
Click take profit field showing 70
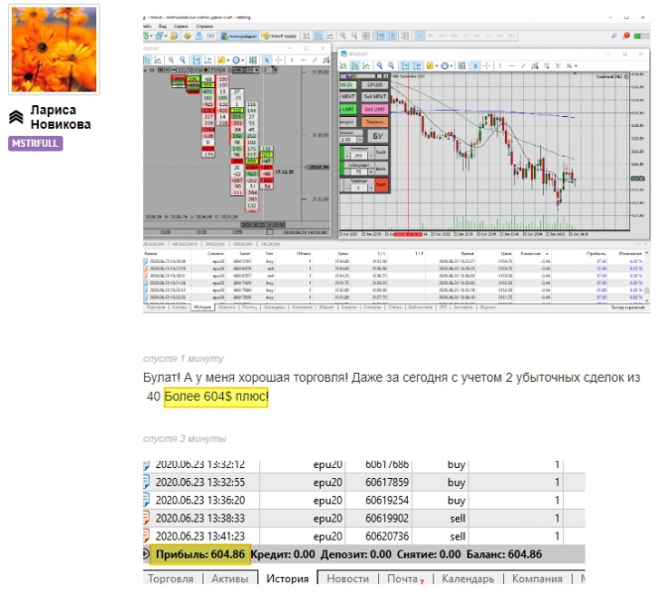[x=359, y=172]
